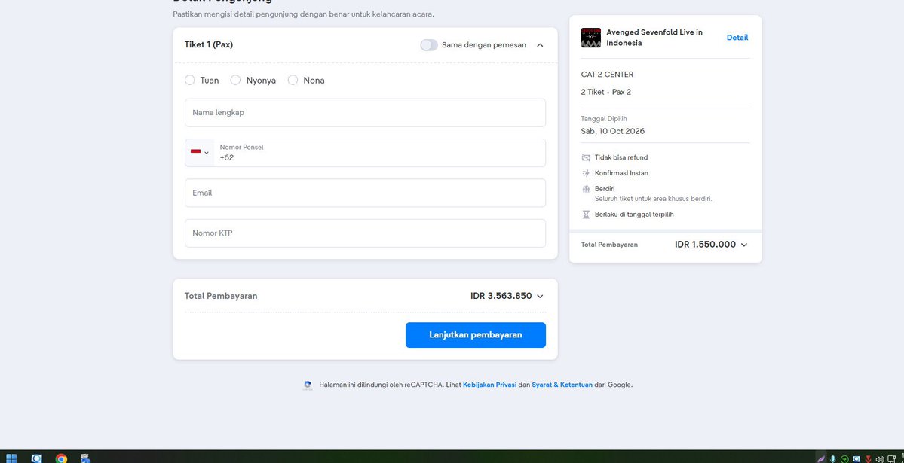The height and width of the screenshot is (463, 904).
Task: Open Google Chrome from the taskbar
Action: point(61,458)
